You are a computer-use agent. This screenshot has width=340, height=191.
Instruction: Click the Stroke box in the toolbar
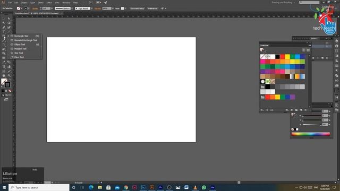(x=7, y=85)
